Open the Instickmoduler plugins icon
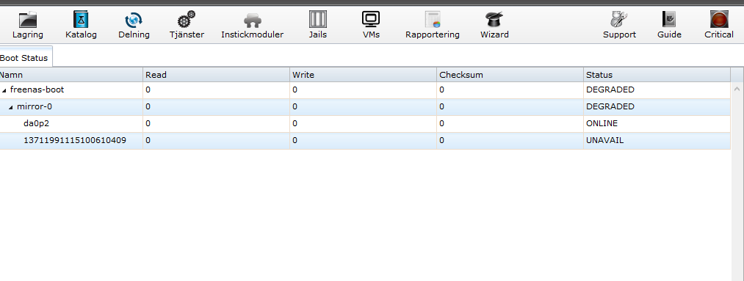This screenshot has width=744, height=281. click(253, 21)
